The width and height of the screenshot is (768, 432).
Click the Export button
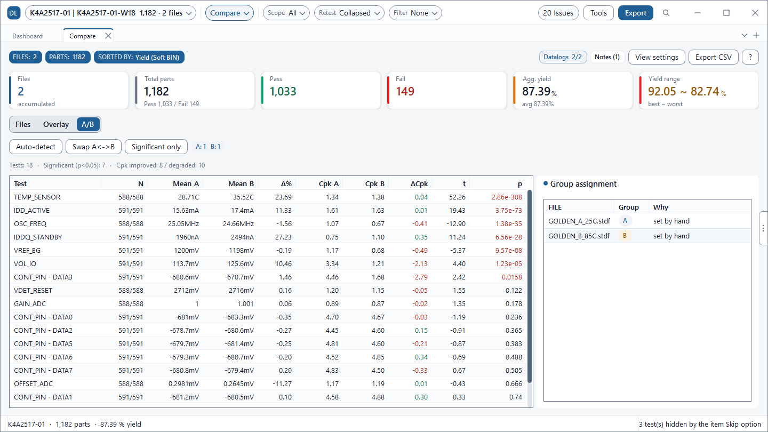click(x=636, y=13)
